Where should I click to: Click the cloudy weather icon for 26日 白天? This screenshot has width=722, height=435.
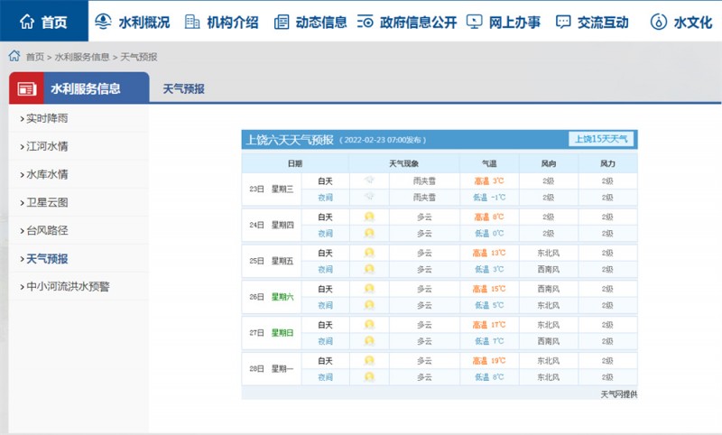pos(369,289)
